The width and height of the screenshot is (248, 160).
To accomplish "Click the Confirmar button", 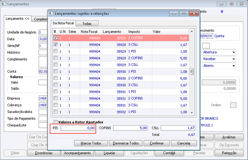I will click(157, 143).
